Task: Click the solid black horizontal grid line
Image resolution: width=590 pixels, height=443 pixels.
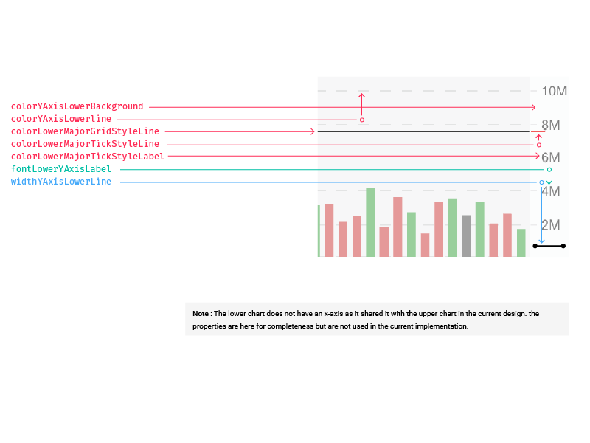Action: click(x=423, y=131)
